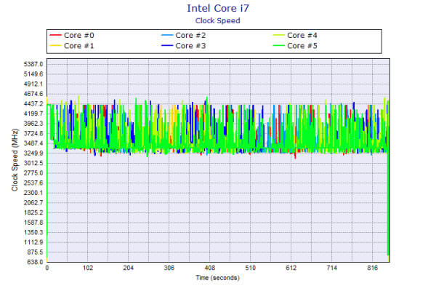Click the 1350.3 y-axis value
This screenshot has height=291, width=436.
pos(33,232)
